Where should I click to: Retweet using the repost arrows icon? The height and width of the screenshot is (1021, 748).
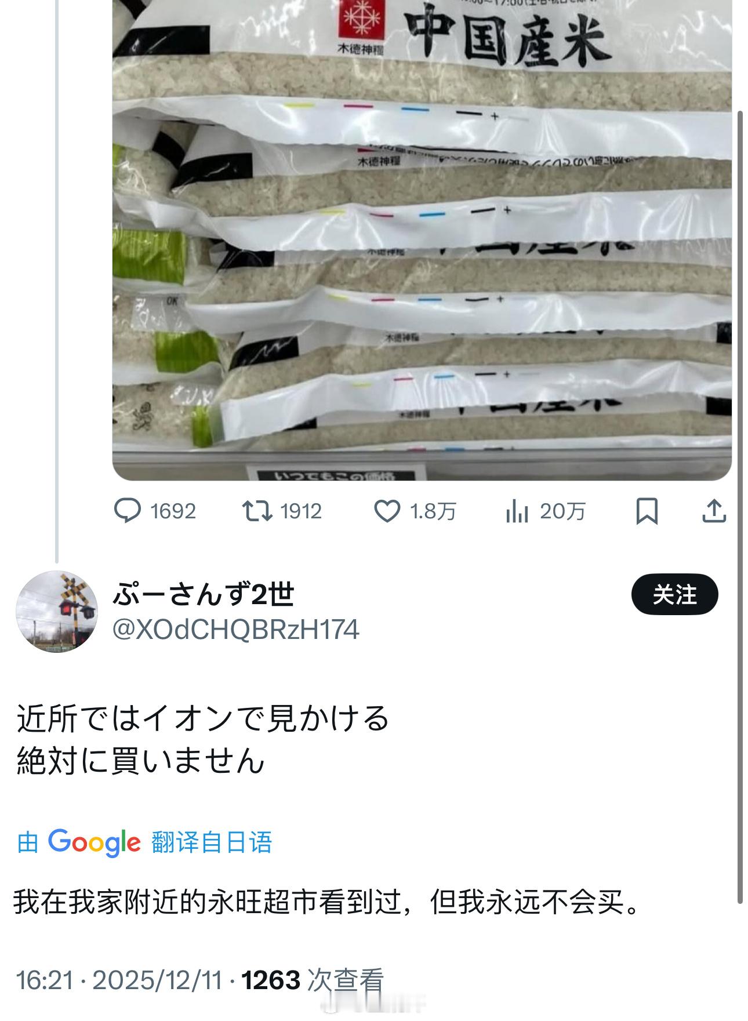point(257,511)
